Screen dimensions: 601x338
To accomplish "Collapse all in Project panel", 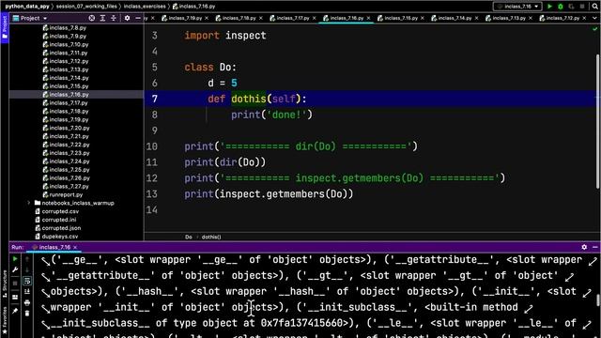I will coord(114,18).
